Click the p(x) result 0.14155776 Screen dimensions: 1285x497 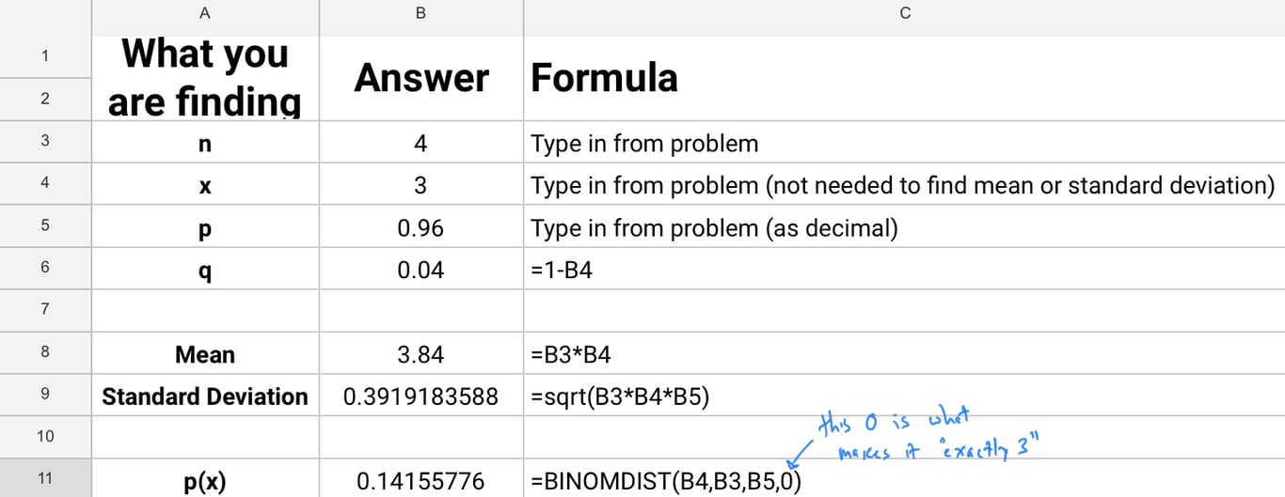(x=420, y=481)
